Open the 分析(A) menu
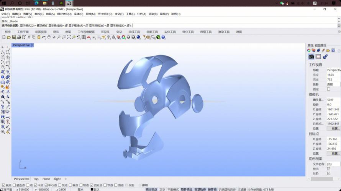This screenshot has width=341, height=191. pos(142,14)
